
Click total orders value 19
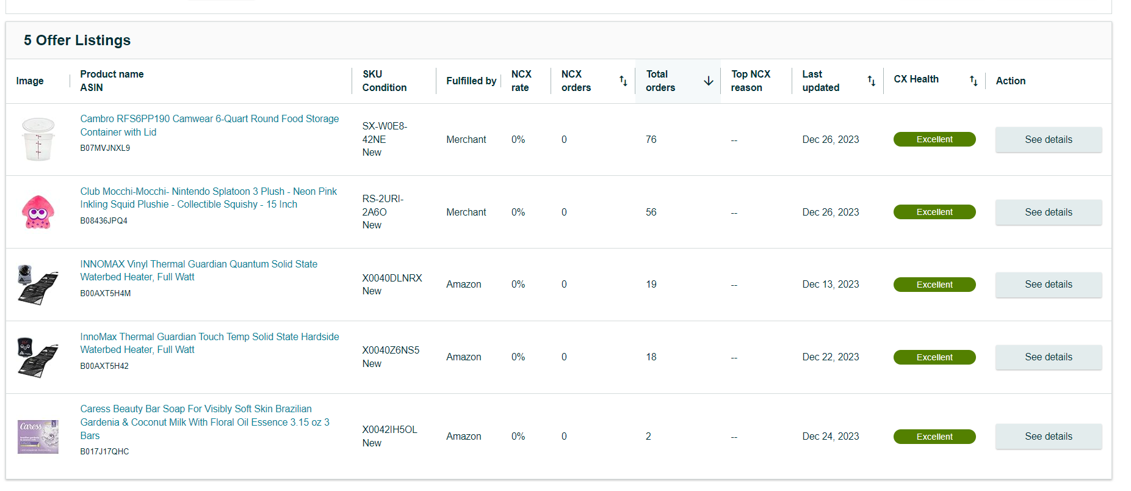click(x=651, y=284)
